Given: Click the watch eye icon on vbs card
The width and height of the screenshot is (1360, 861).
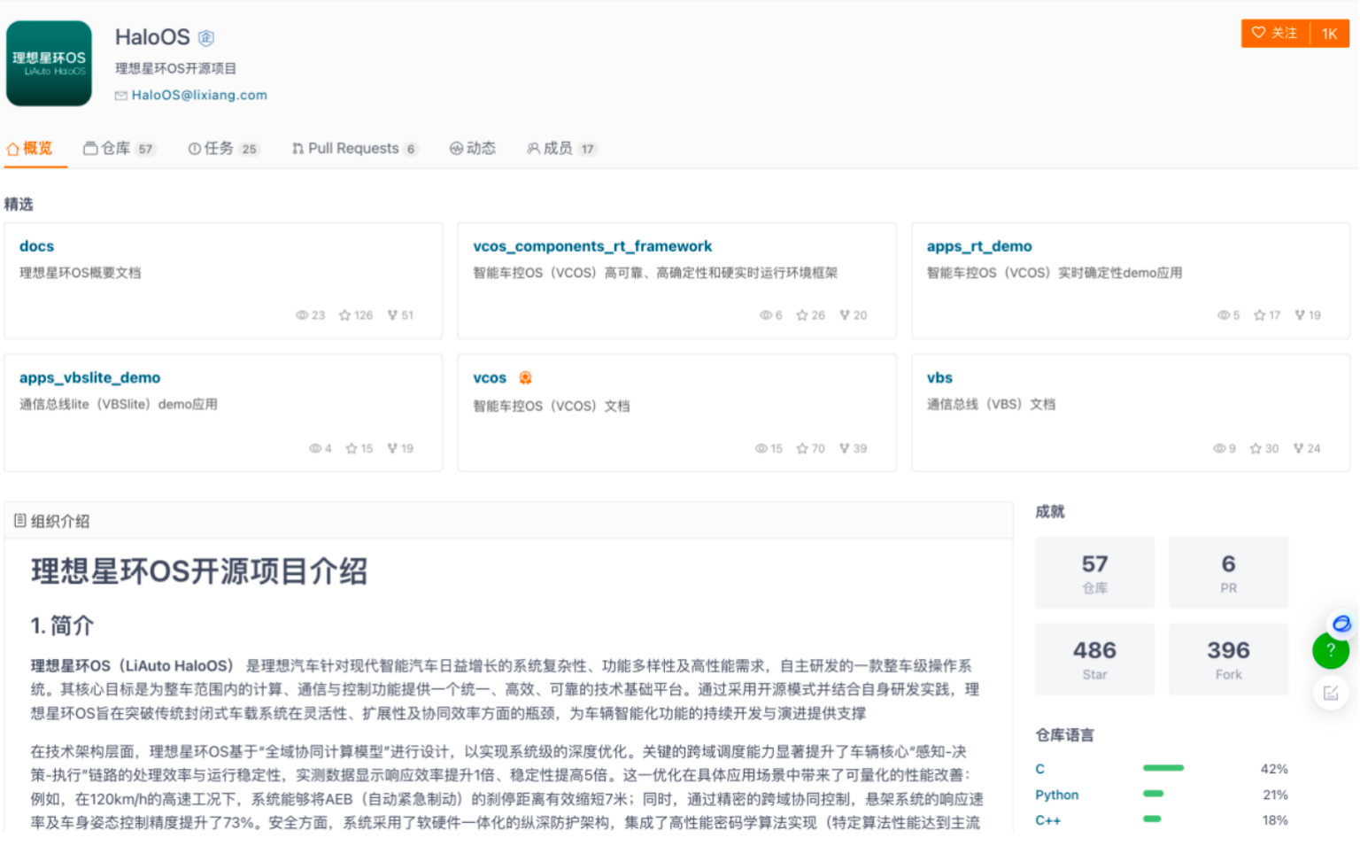Looking at the screenshot, I should point(1219,448).
